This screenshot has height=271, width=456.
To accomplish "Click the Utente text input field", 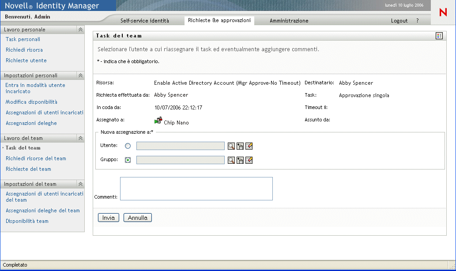I will (180, 146).
